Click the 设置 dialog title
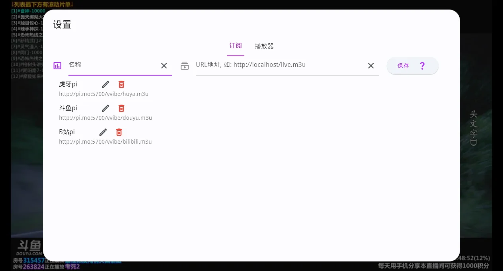 [x=62, y=24]
